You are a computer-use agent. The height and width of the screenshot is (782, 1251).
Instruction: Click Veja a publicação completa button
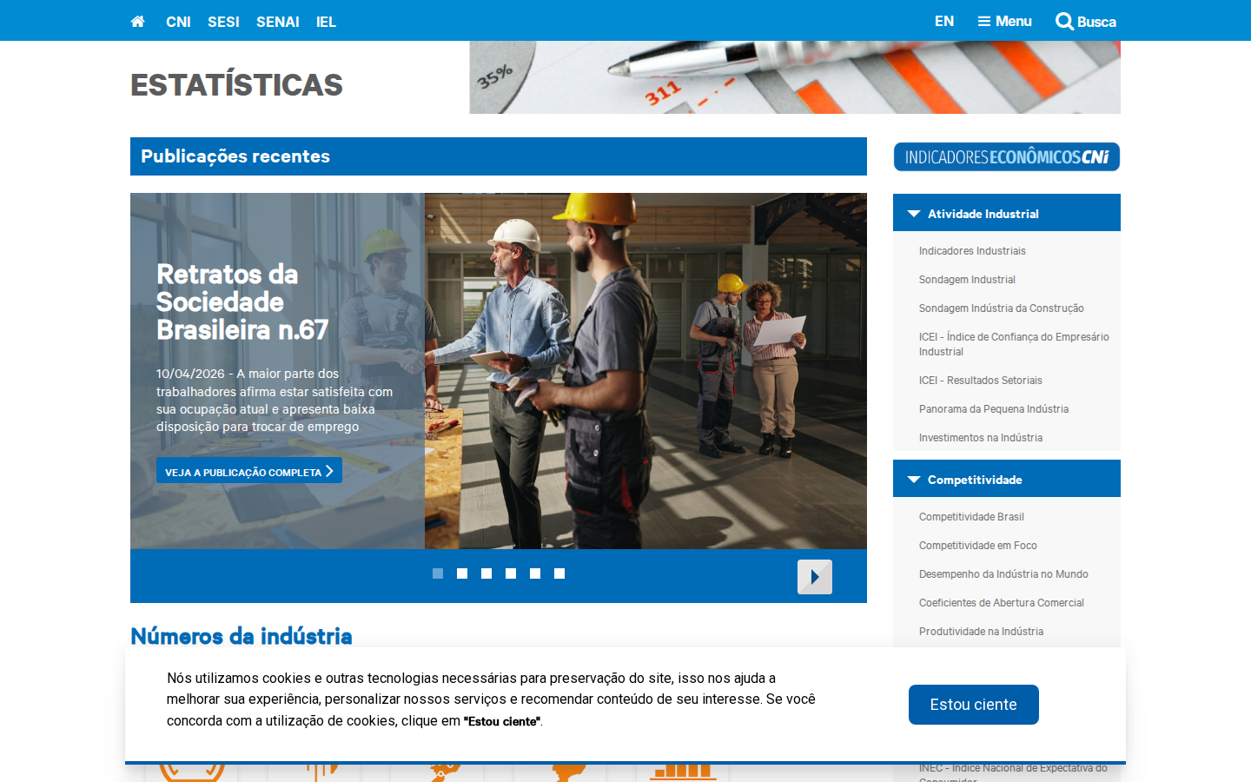coord(249,471)
